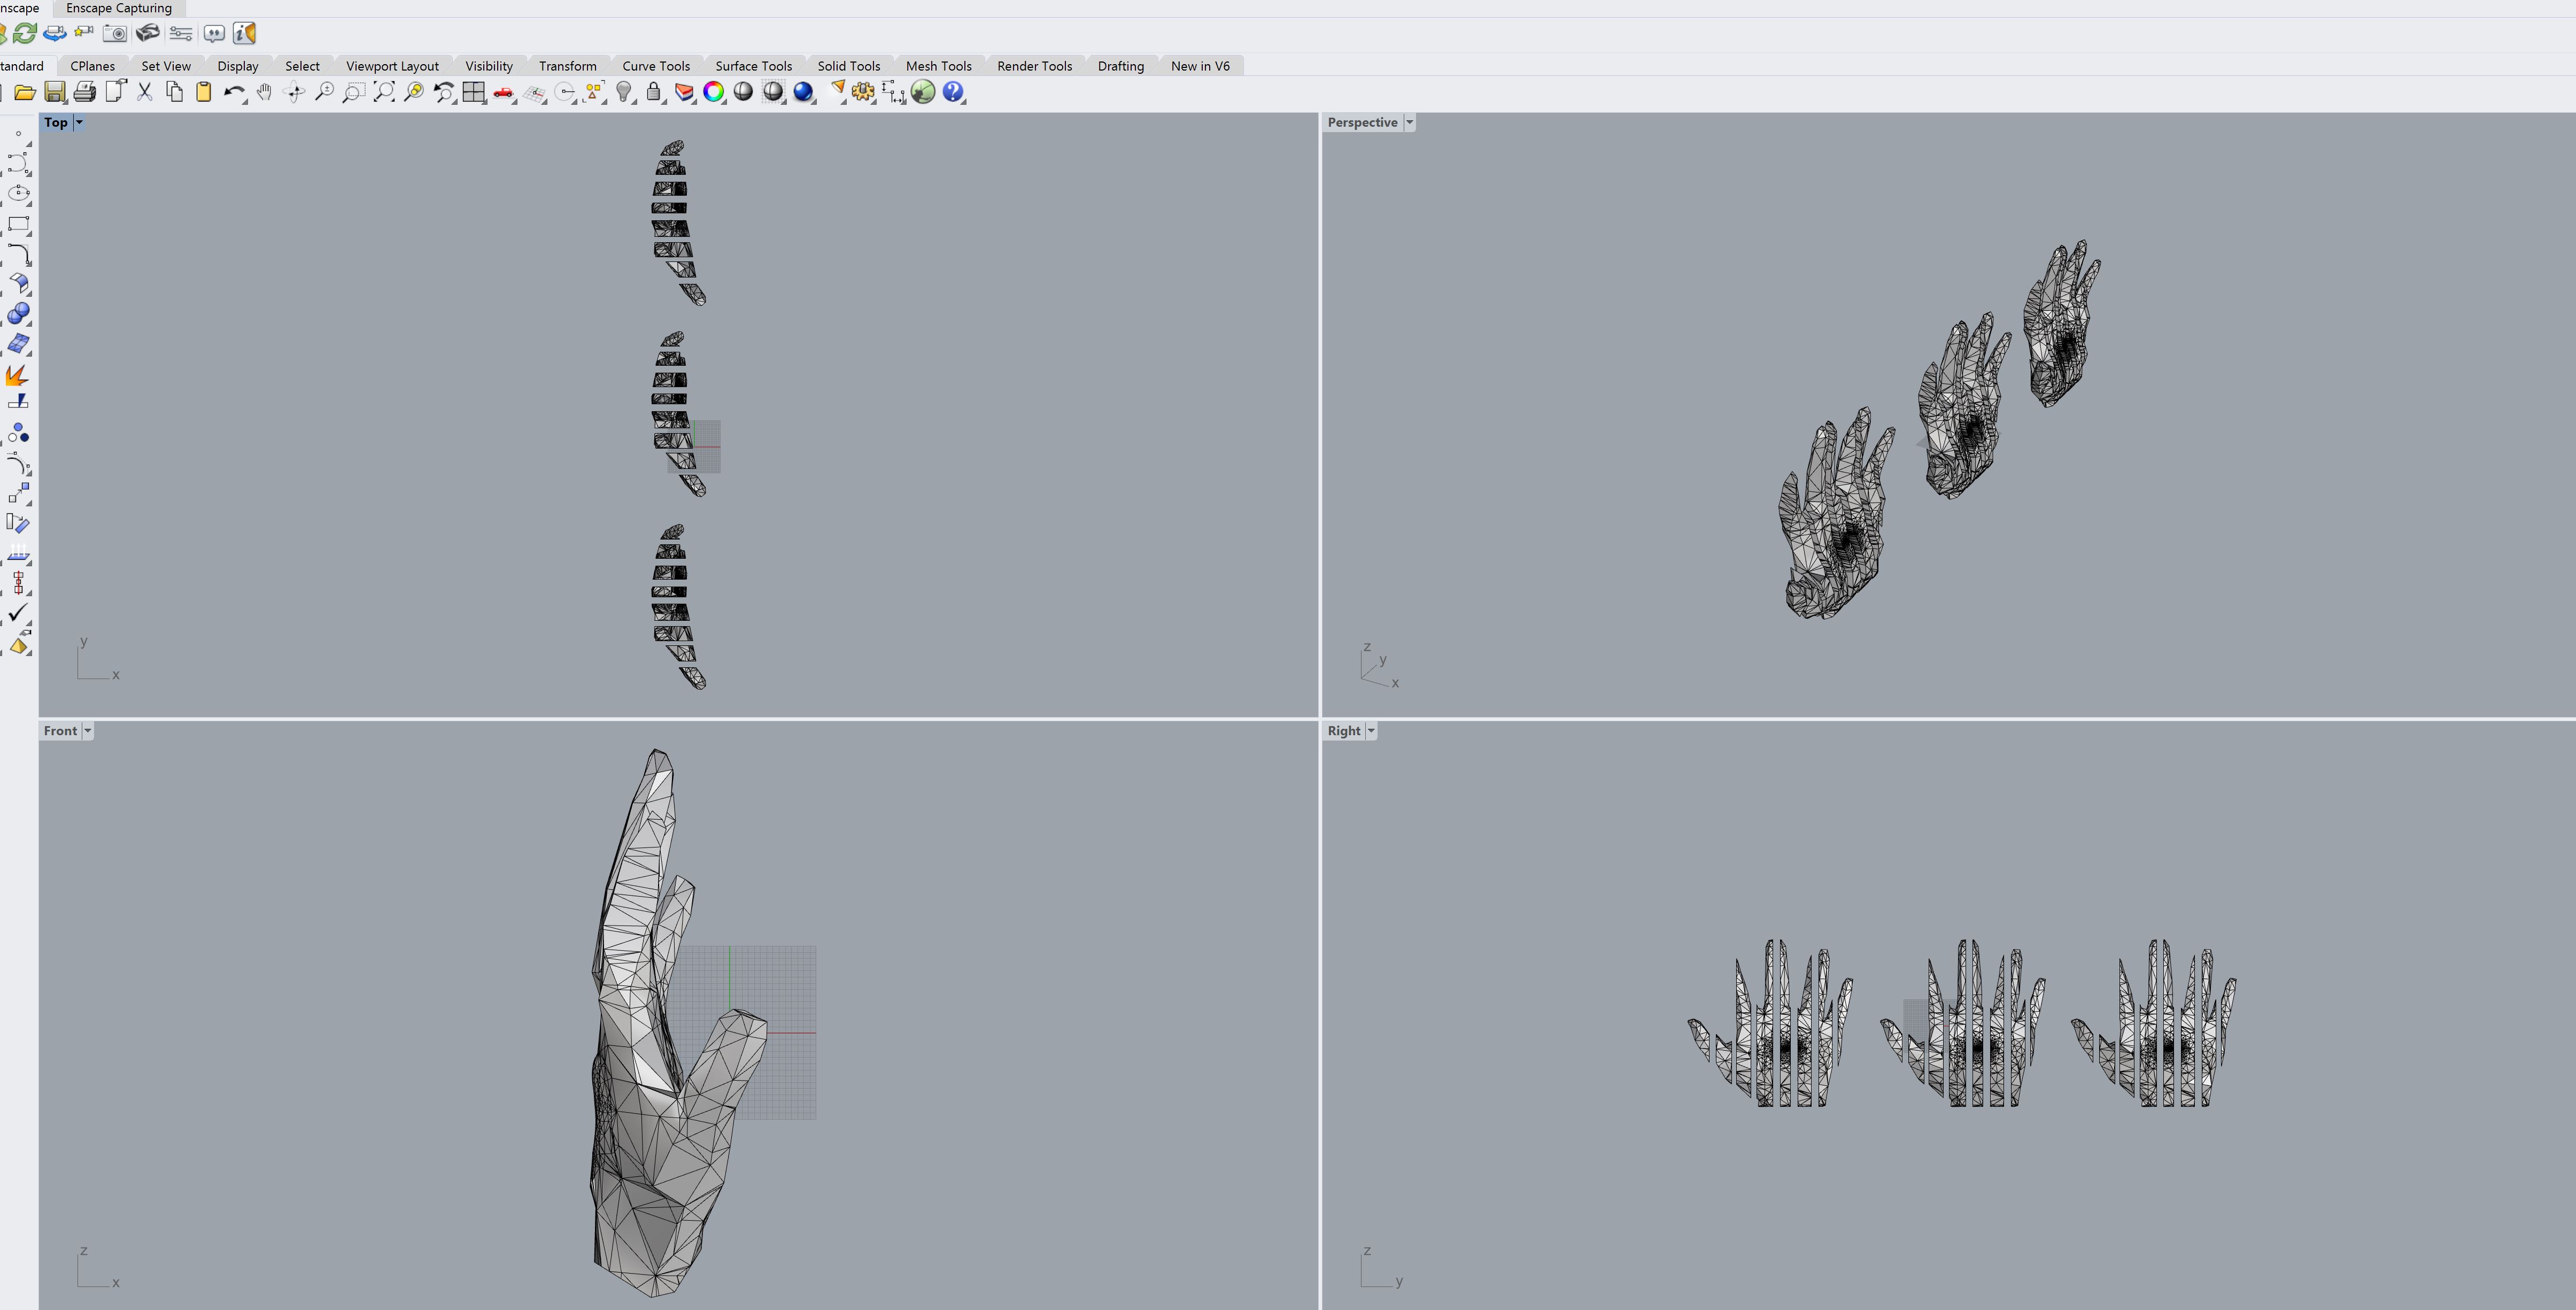Viewport: 2576px width, 1310px height.
Task: Select the Sphere tool in the sidebar
Action: pyautogui.click(x=18, y=313)
